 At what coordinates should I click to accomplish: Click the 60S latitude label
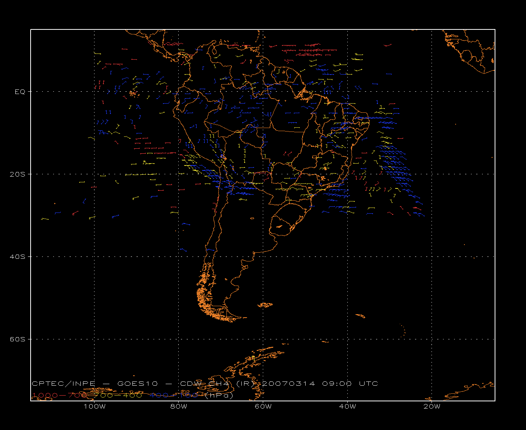pyautogui.click(x=18, y=339)
